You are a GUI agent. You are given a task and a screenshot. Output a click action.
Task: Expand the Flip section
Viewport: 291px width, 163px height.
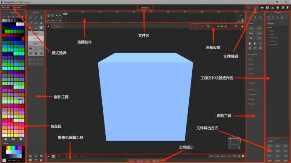click(250, 59)
